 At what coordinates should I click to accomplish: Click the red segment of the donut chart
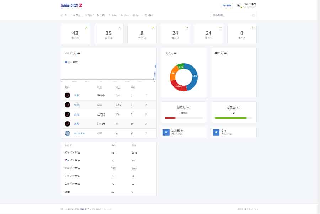178,86
